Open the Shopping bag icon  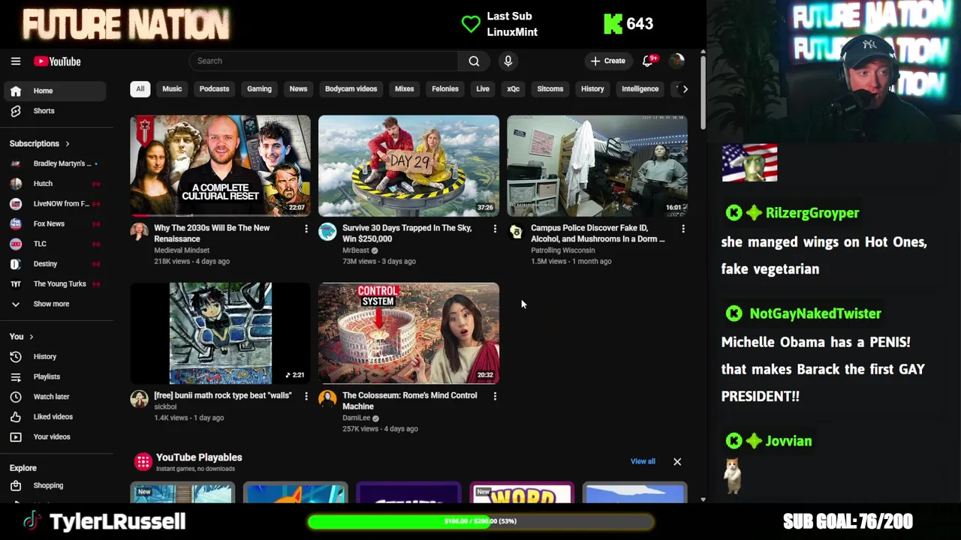(x=16, y=485)
